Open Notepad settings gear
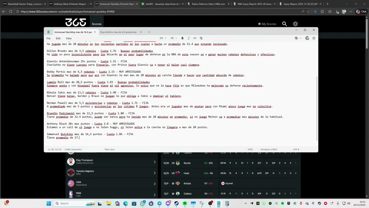 click(x=314, y=38)
